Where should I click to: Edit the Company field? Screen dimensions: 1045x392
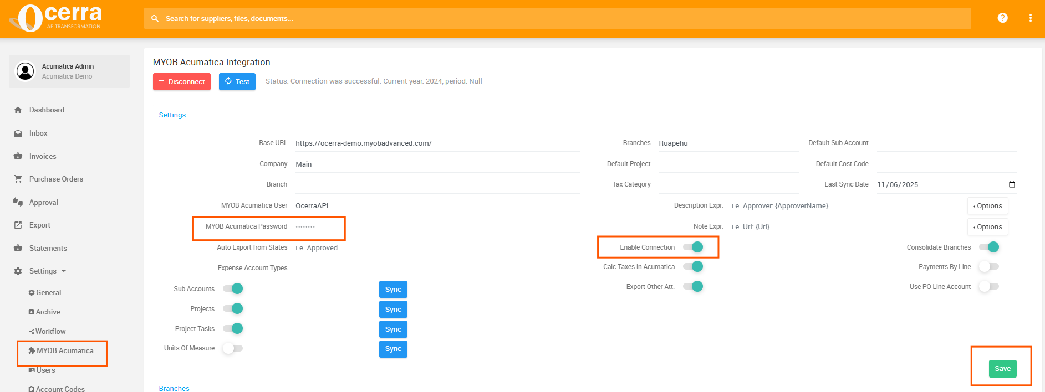tap(437, 164)
